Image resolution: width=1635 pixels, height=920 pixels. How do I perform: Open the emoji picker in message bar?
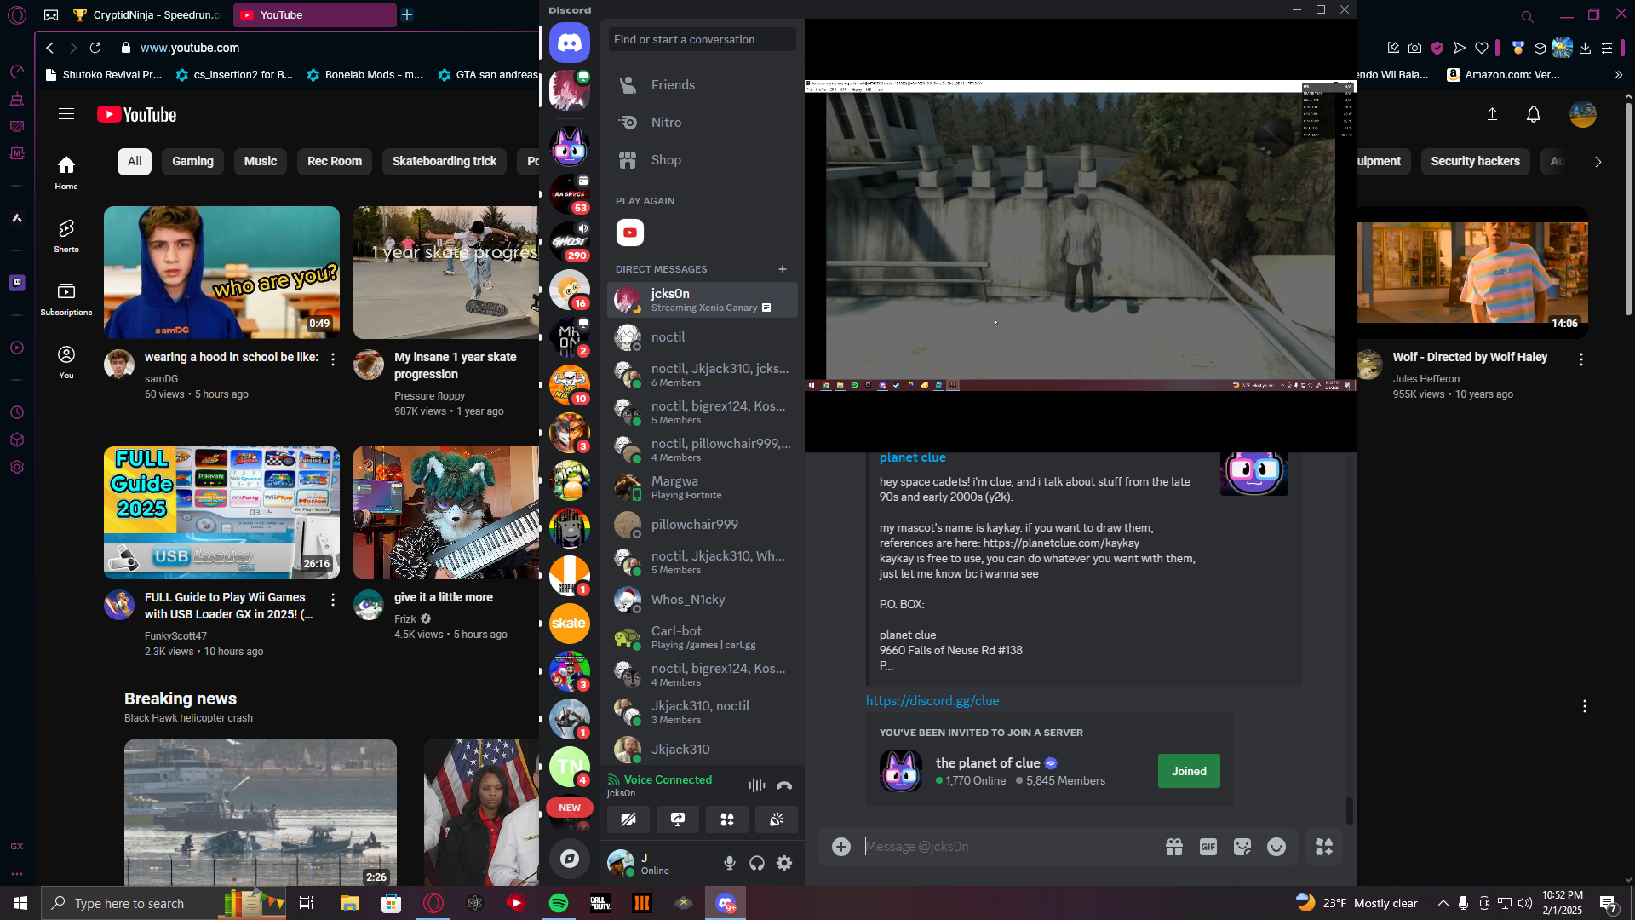pos(1276,846)
